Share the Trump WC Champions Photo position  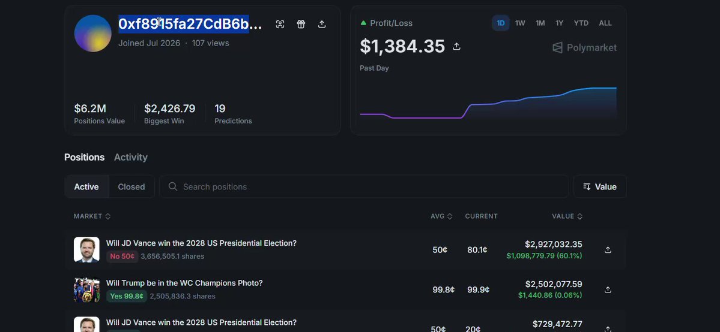(x=608, y=290)
